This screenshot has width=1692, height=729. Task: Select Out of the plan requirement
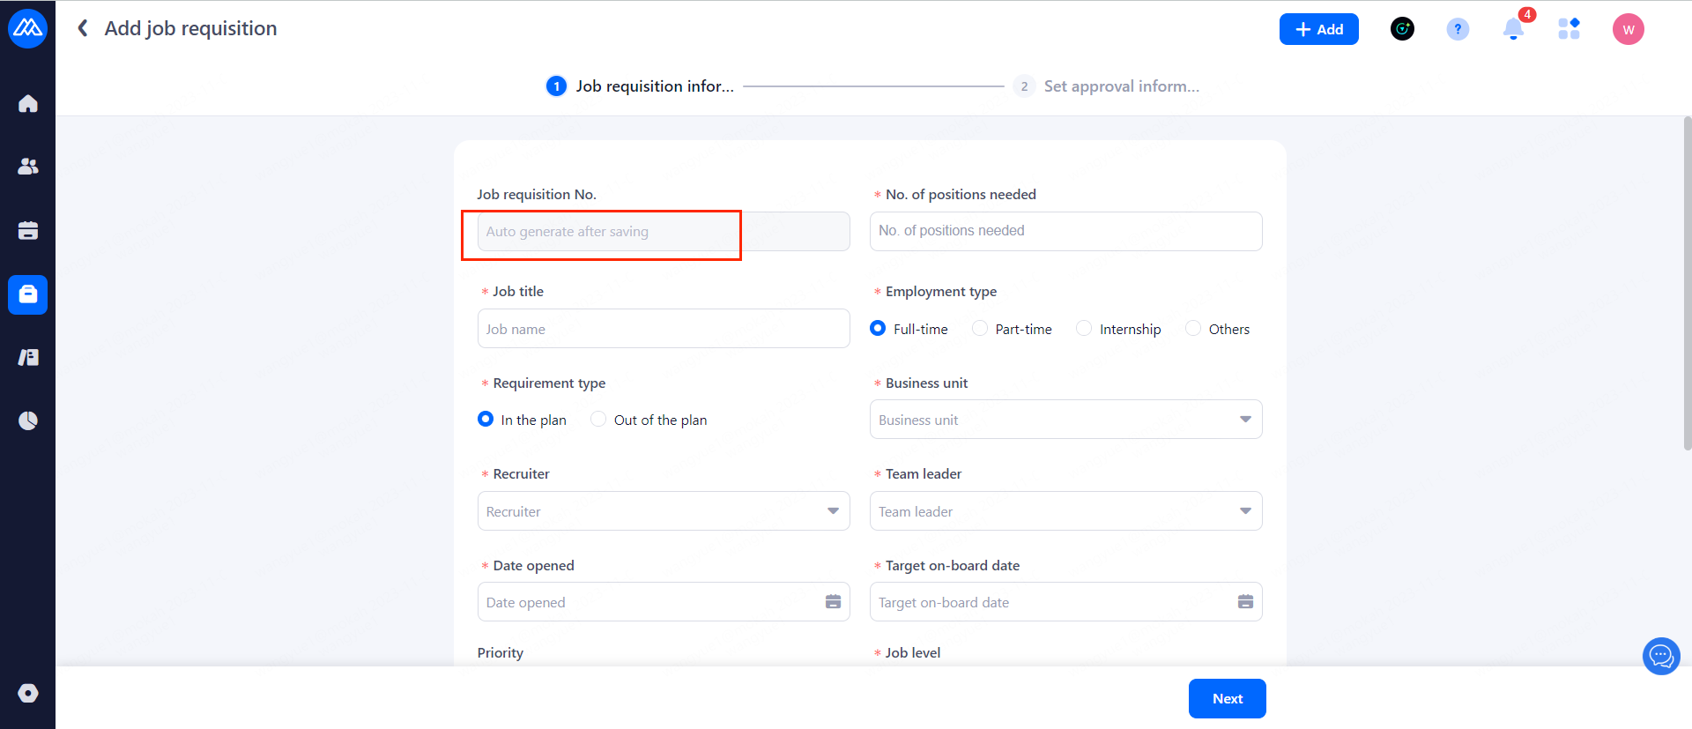(x=598, y=420)
